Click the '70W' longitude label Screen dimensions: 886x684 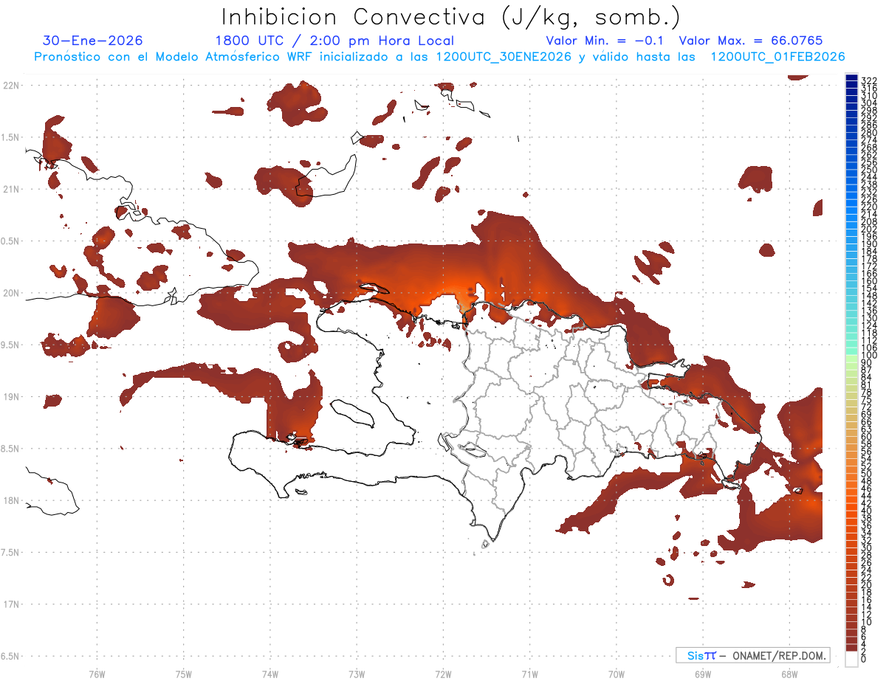coord(617,674)
